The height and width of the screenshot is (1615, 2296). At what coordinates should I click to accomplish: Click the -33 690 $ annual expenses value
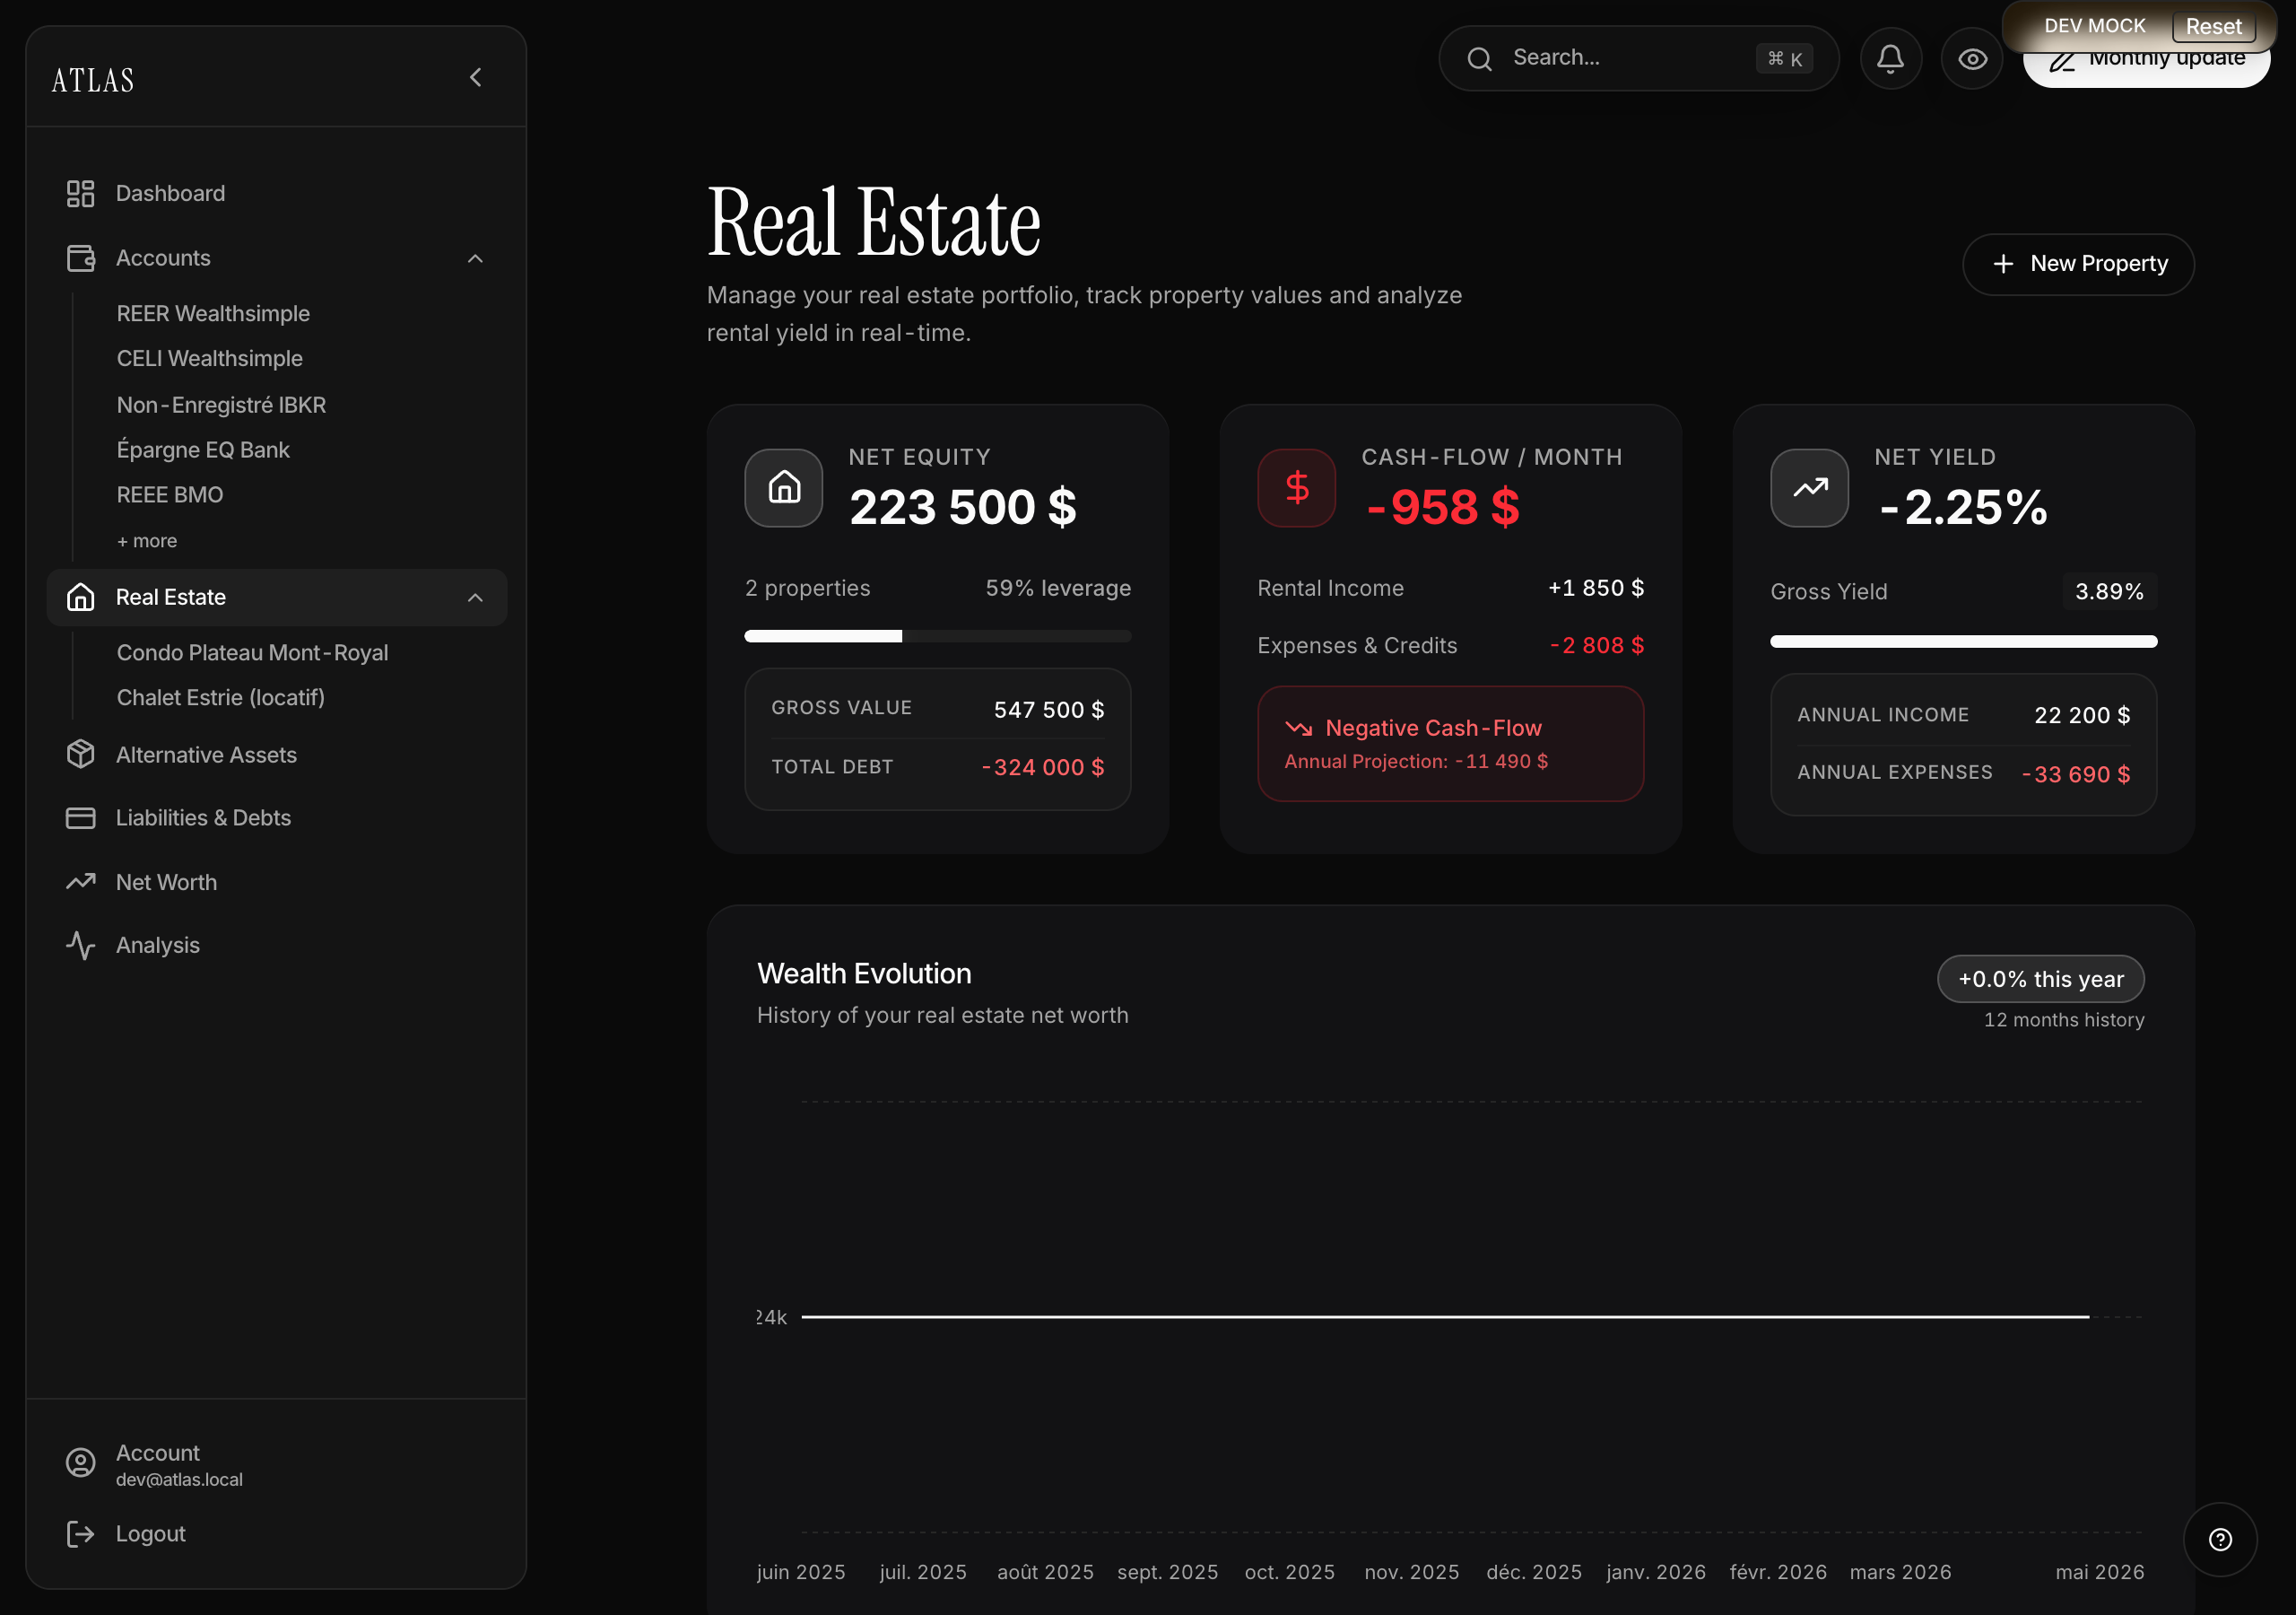point(2075,773)
